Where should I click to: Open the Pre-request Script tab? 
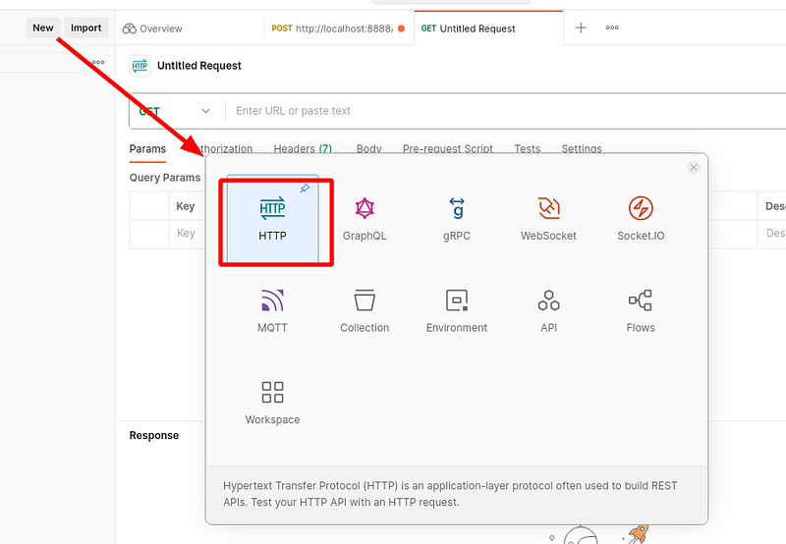point(447,149)
